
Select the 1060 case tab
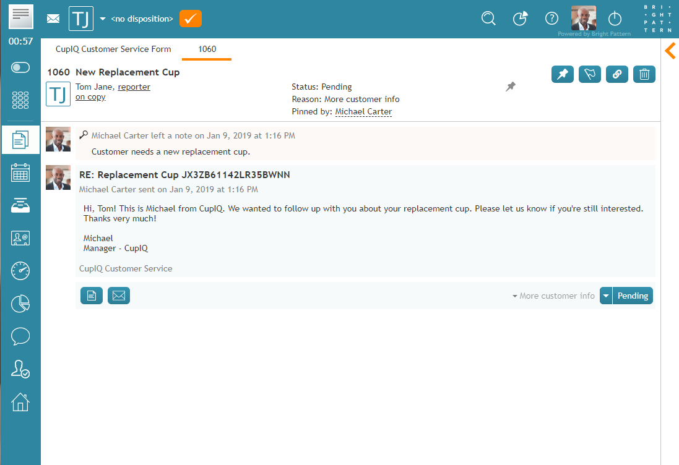[x=207, y=49]
